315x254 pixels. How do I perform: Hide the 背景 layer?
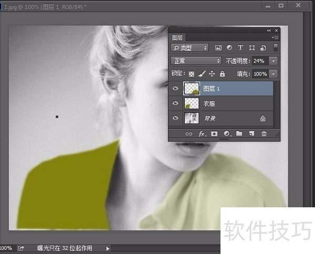[175, 119]
